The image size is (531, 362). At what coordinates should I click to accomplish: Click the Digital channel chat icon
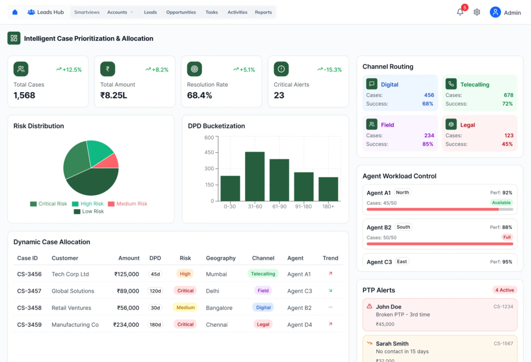point(371,83)
